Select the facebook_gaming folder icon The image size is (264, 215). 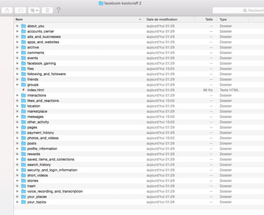pos(23,63)
